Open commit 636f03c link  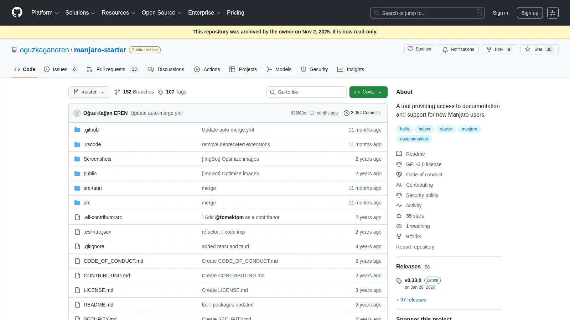298,113
